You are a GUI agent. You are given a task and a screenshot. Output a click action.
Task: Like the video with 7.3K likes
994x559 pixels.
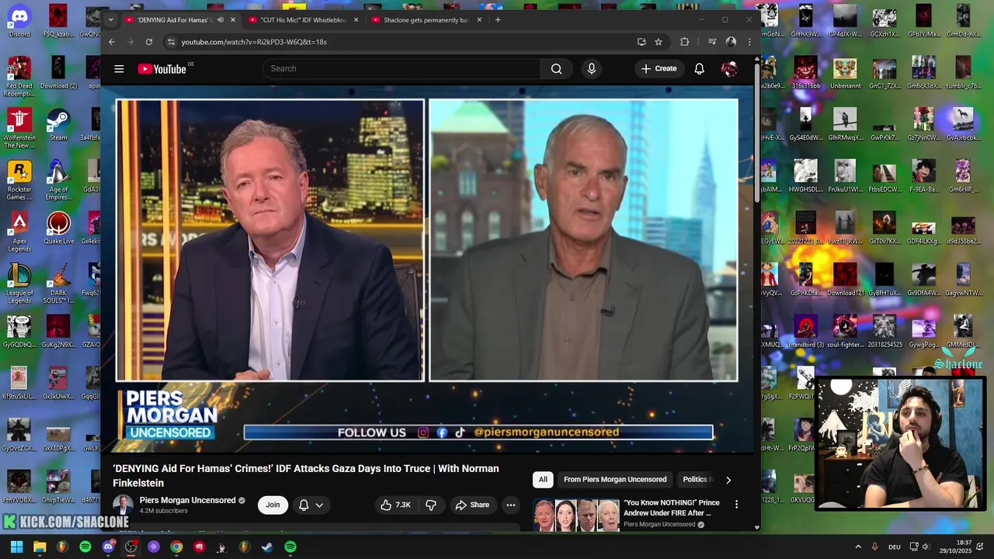pos(394,505)
